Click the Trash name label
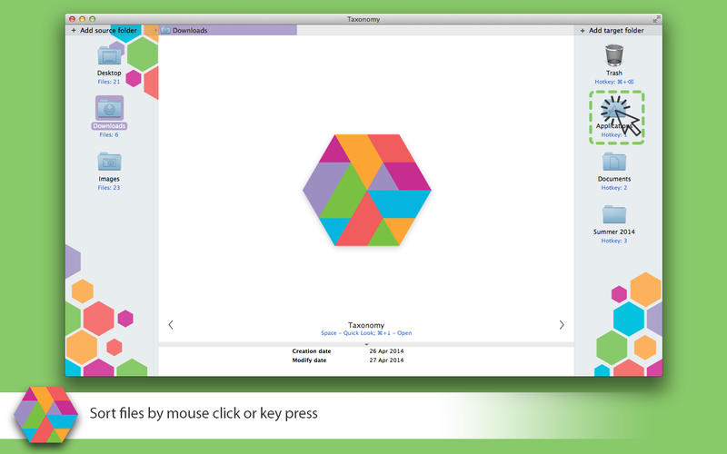This screenshot has height=454, width=727. pyautogui.click(x=614, y=73)
